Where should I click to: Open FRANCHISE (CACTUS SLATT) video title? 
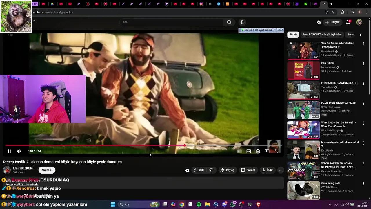pyautogui.click(x=339, y=83)
